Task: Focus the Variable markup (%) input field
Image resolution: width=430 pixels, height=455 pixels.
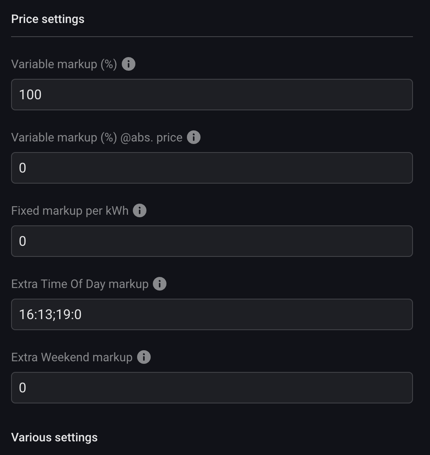Action: point(212,95)
